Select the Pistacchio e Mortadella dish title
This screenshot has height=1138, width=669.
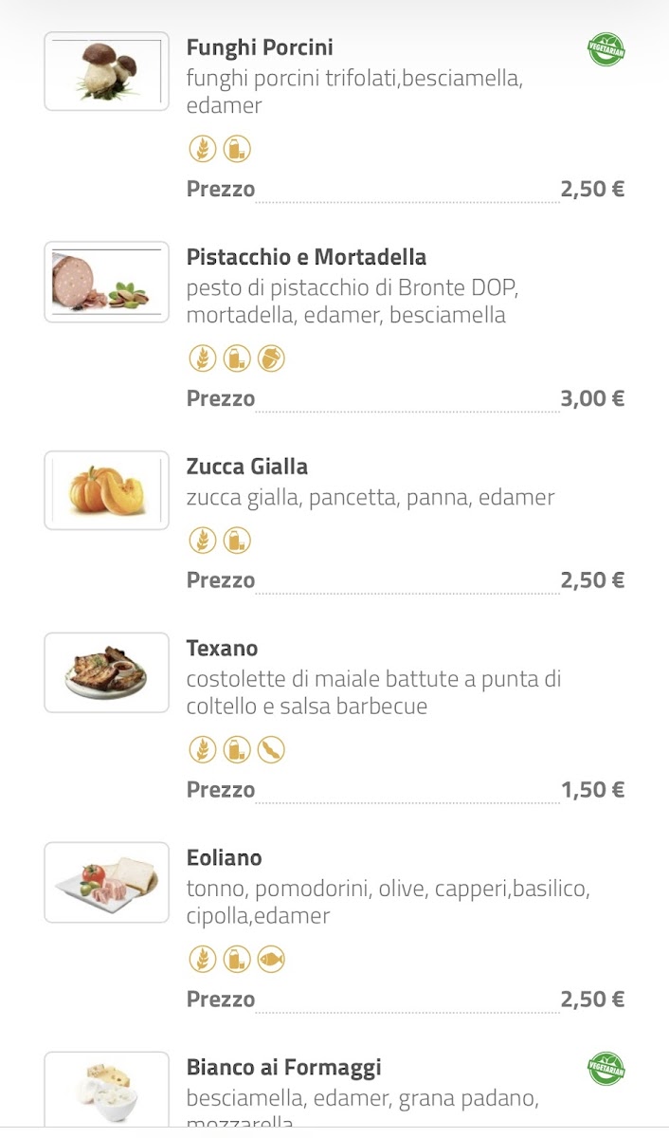click(x=305, y=257)
